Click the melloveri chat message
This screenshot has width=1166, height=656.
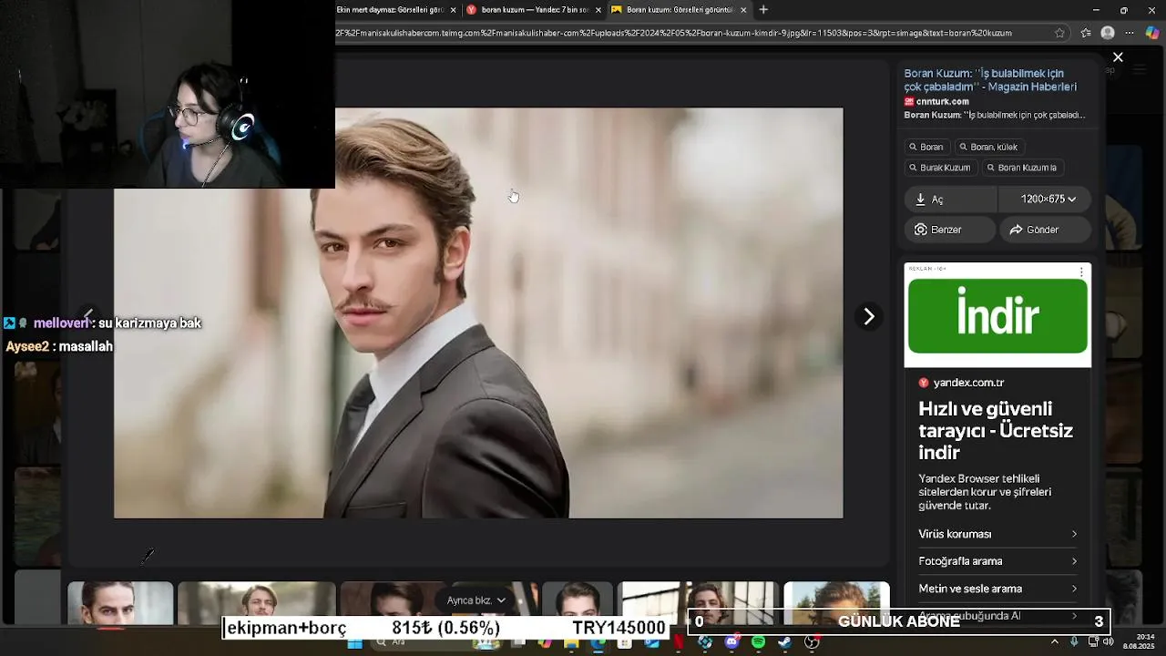[102, 323]
